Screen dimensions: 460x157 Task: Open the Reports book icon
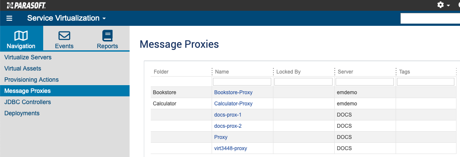point(108,36)
